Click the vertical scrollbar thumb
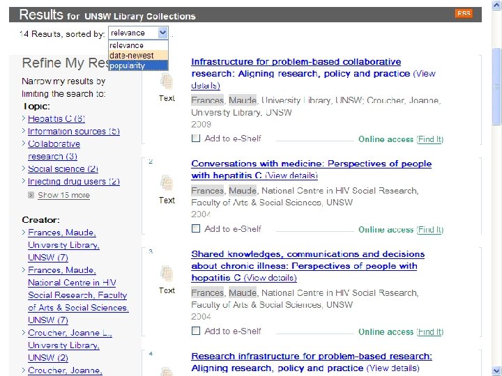502x376 pixels. pos(496,86)
